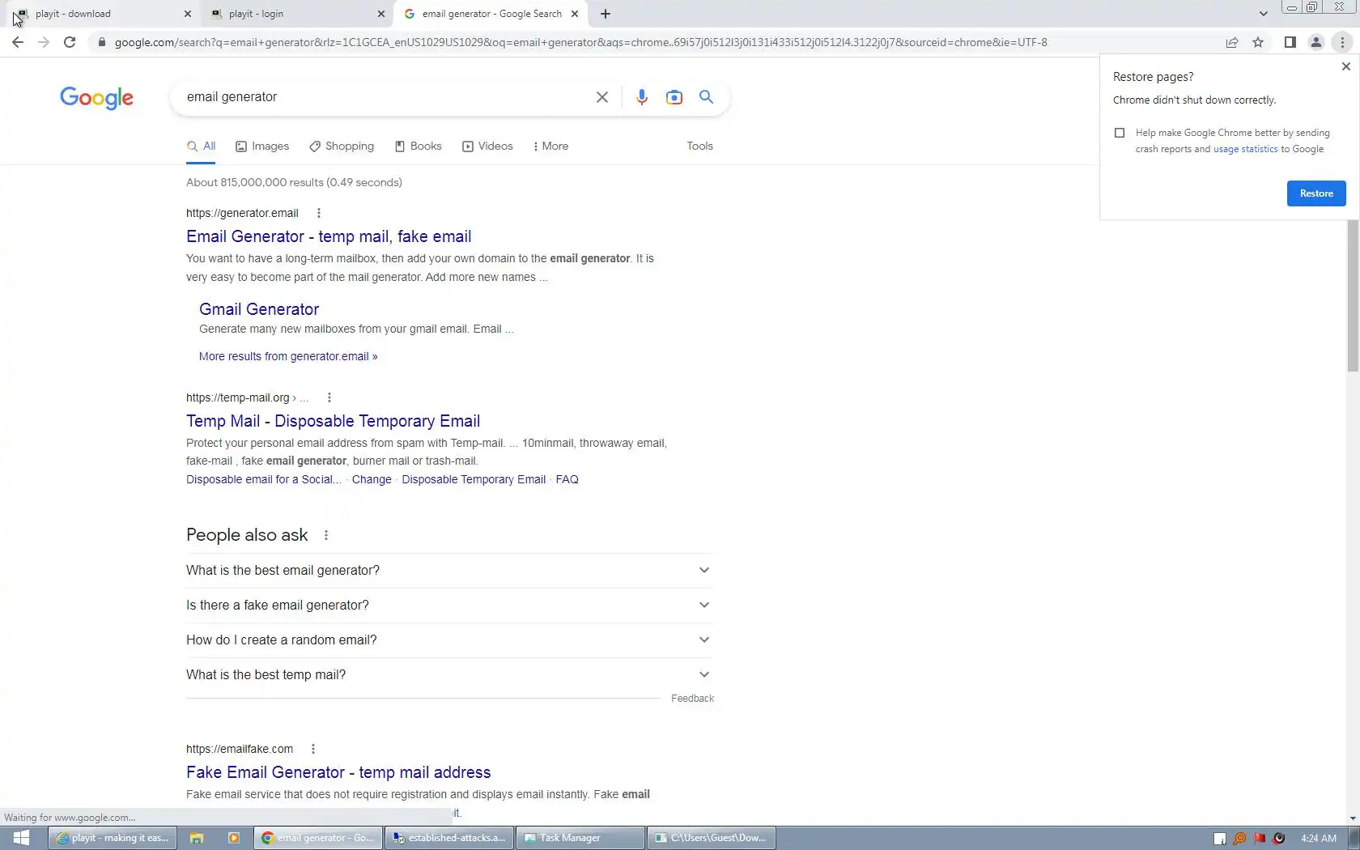Open media player taskbar icon
This screenshot has width=1360, height=850.
point(234,838)
